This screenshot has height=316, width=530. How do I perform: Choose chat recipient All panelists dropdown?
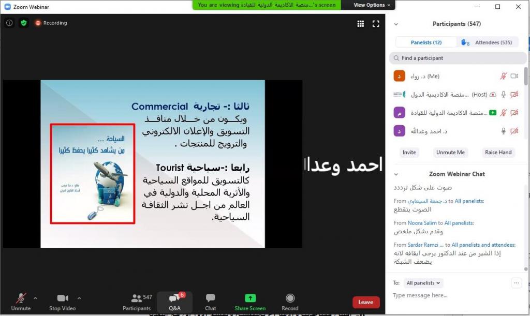point(424,283)
